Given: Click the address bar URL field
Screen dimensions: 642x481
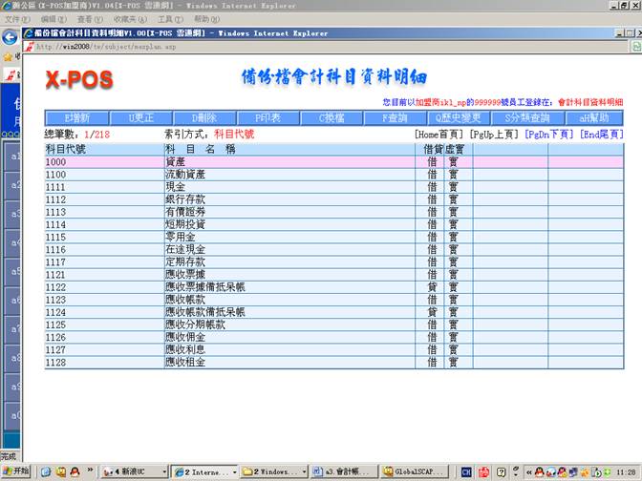Looking at the screenshot, I should (x=287, y=47).
